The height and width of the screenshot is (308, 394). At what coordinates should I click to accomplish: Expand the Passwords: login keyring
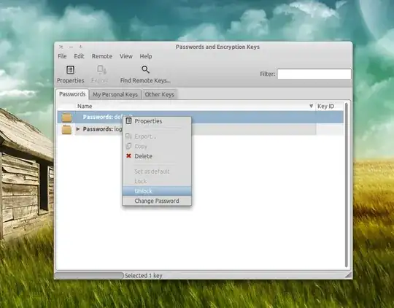click(78, 129)
